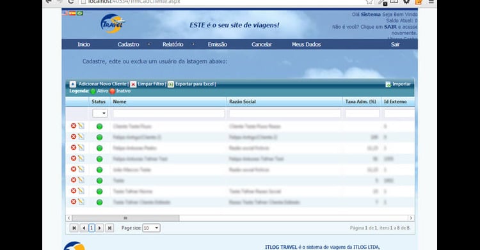Click the horizontal scrollbar thumb

(x=125, y=218)
